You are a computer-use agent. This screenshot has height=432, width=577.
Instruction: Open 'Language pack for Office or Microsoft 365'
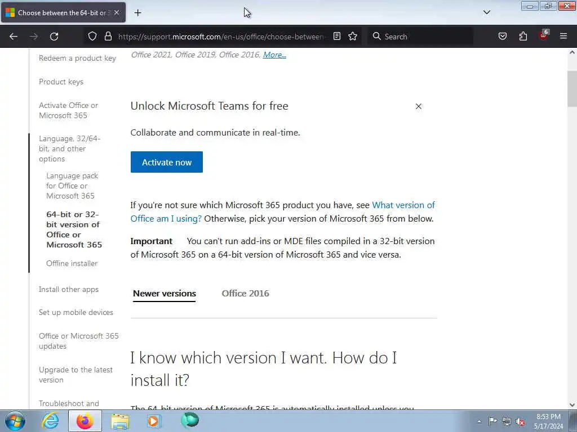click(72, 186)
